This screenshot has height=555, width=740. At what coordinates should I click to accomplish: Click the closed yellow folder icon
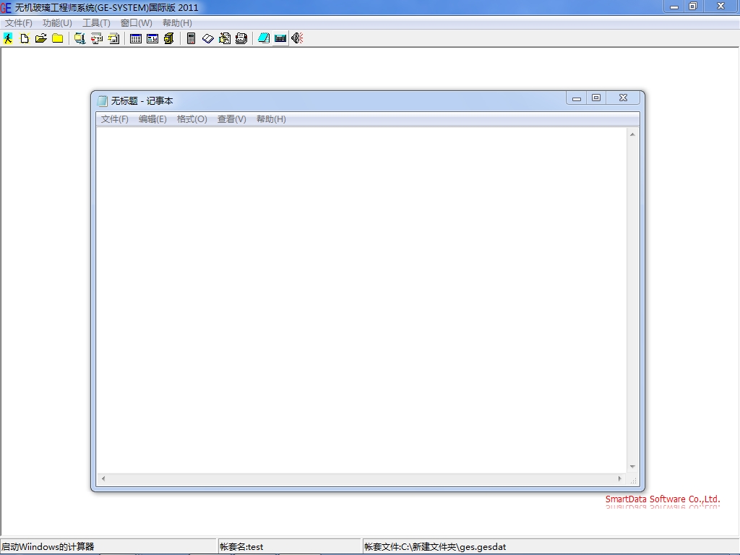click(x=58, y=38)
